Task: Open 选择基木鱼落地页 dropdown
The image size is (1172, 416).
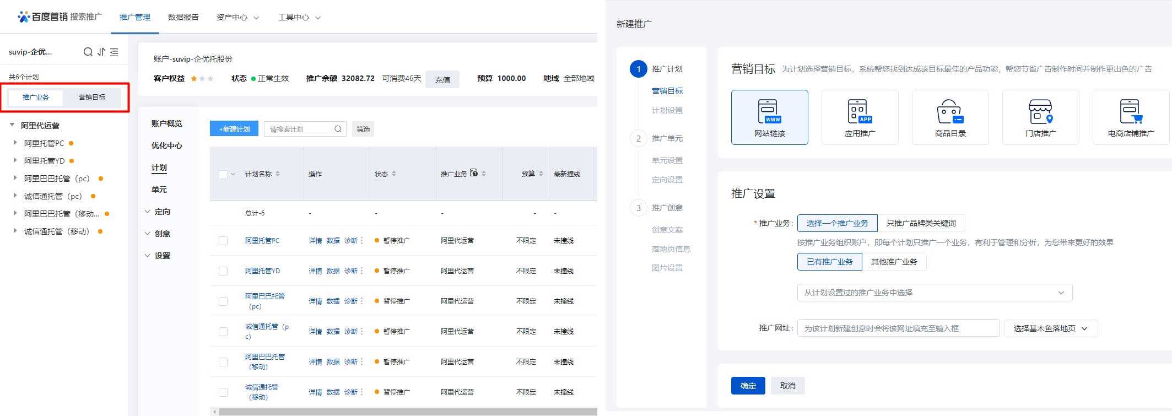Action: pos(1051,328)
